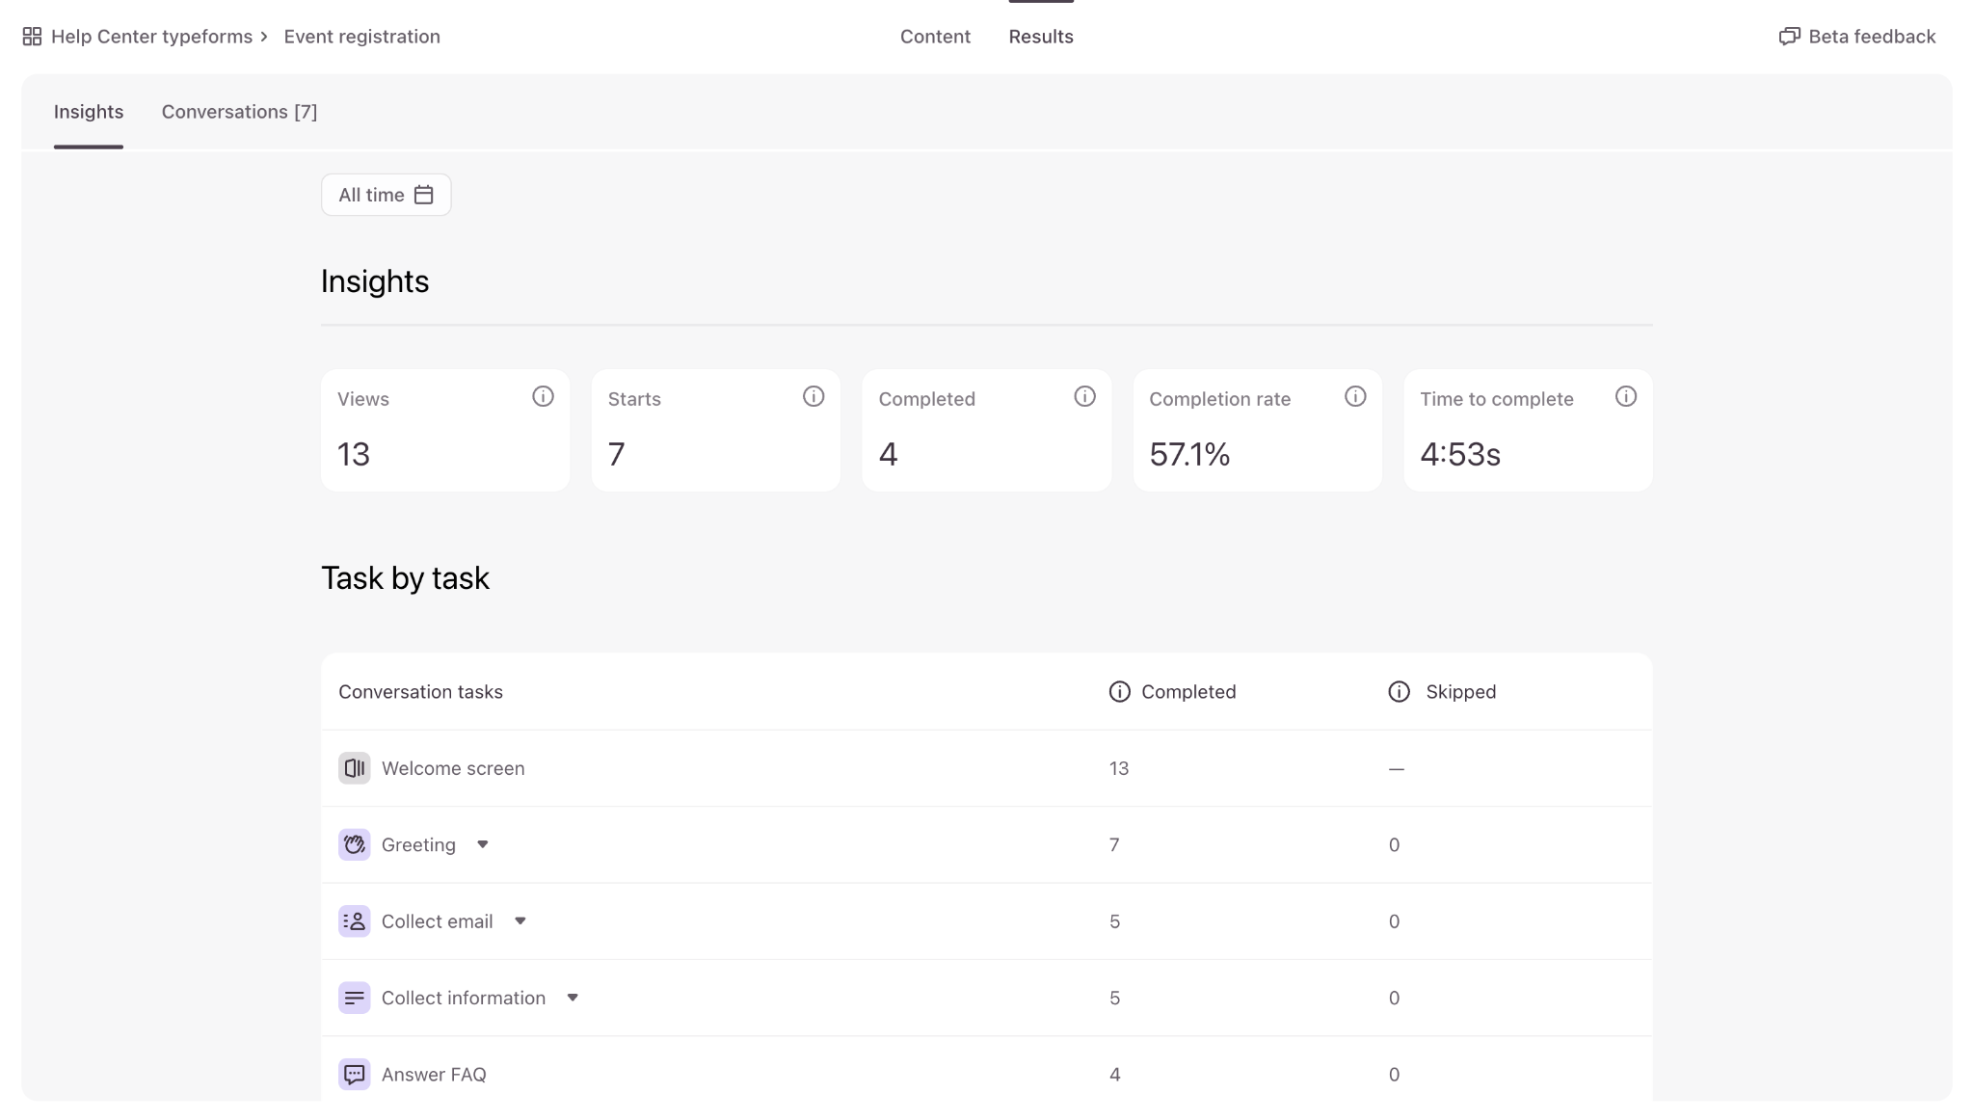Click info icon on Completed metric card
The height and width of the screenshot is (1120, 1974).
[1084, 396]
